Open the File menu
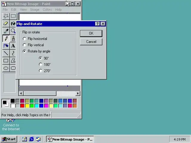The image size is (191, 143). click(5, 10)
